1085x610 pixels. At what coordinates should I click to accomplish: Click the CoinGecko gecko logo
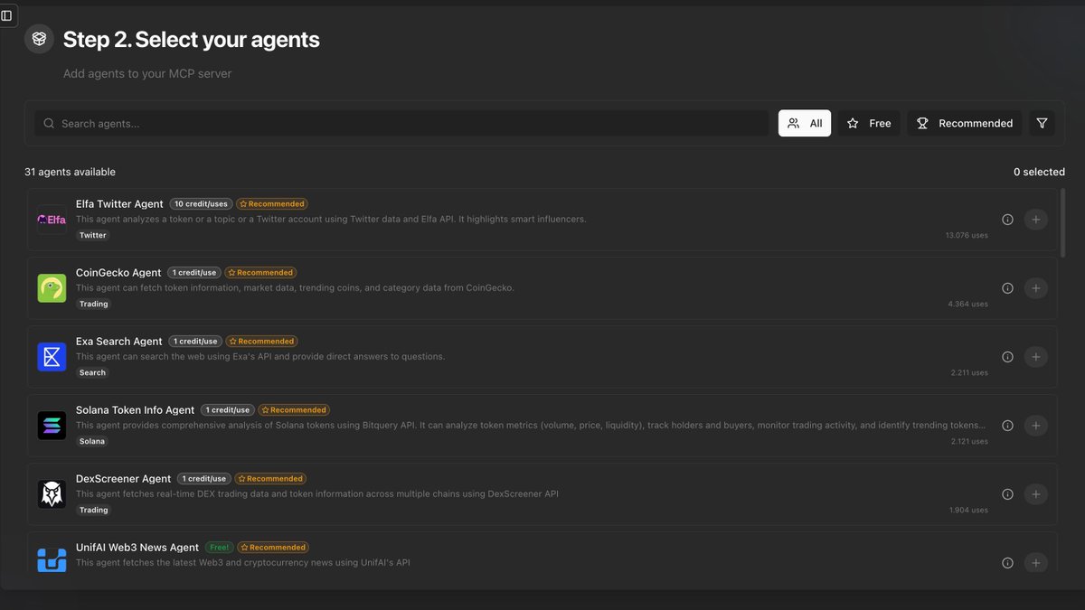pyautogui.click(x=52, y=288)
